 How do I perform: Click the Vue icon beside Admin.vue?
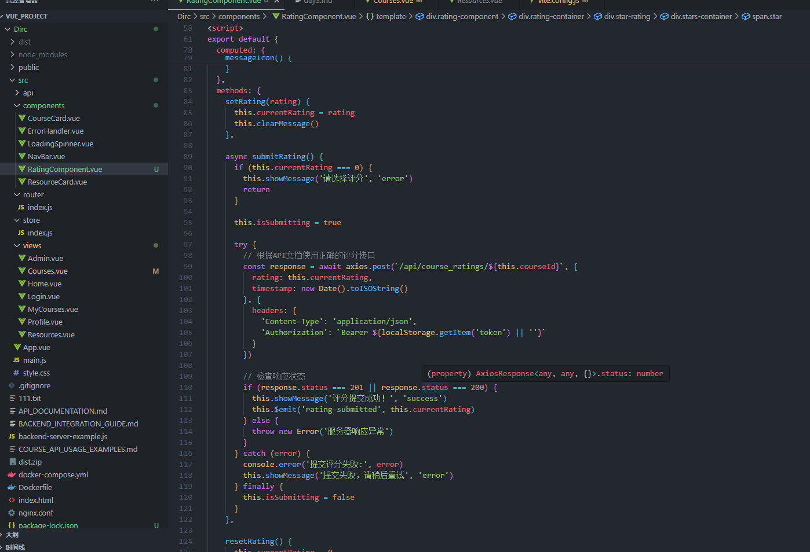tap(22, 258)
